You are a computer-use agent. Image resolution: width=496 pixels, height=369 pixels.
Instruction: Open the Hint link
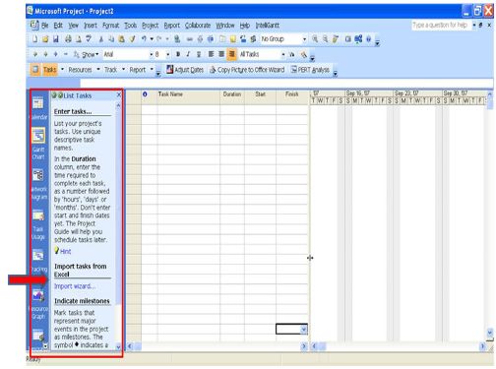65,251
